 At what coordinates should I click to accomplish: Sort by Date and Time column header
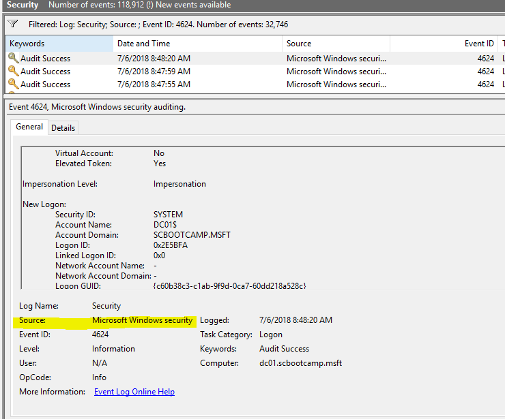tap(197, 44)
